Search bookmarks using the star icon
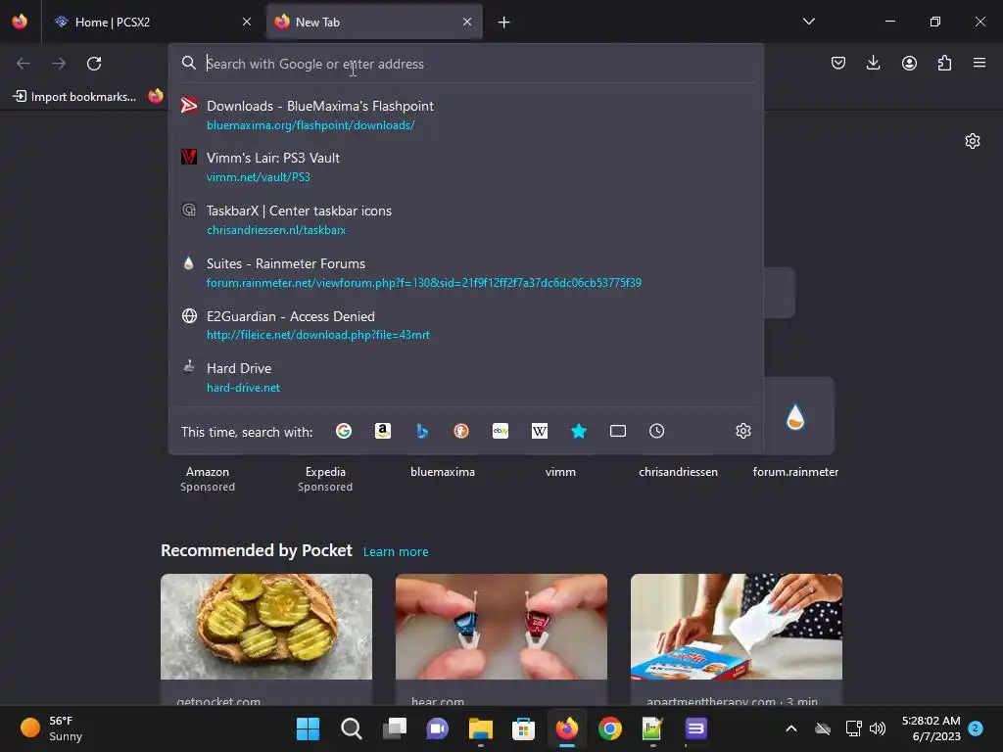Screen dimensions: 1003x752 tap(578, 431)
